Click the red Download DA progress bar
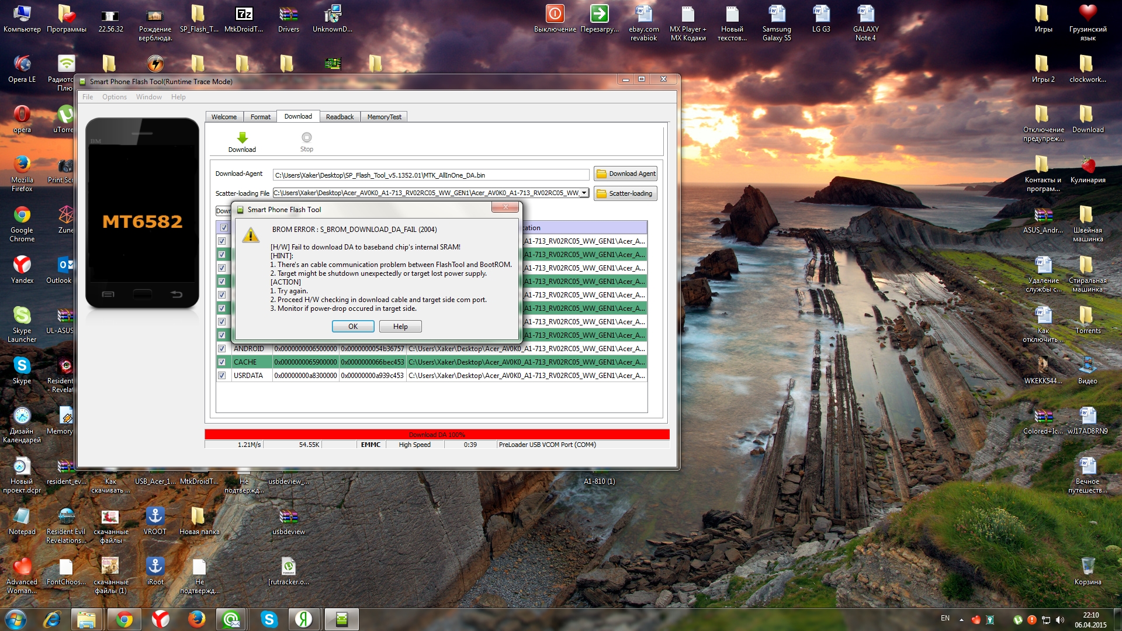The height and width of the screenshot is (631, 1122). 437,435
